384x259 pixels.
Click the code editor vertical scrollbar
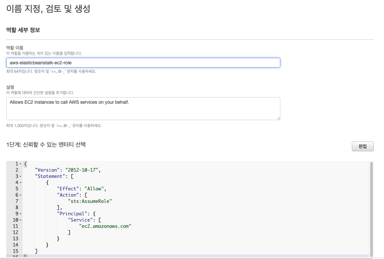(x=371, y=209)
